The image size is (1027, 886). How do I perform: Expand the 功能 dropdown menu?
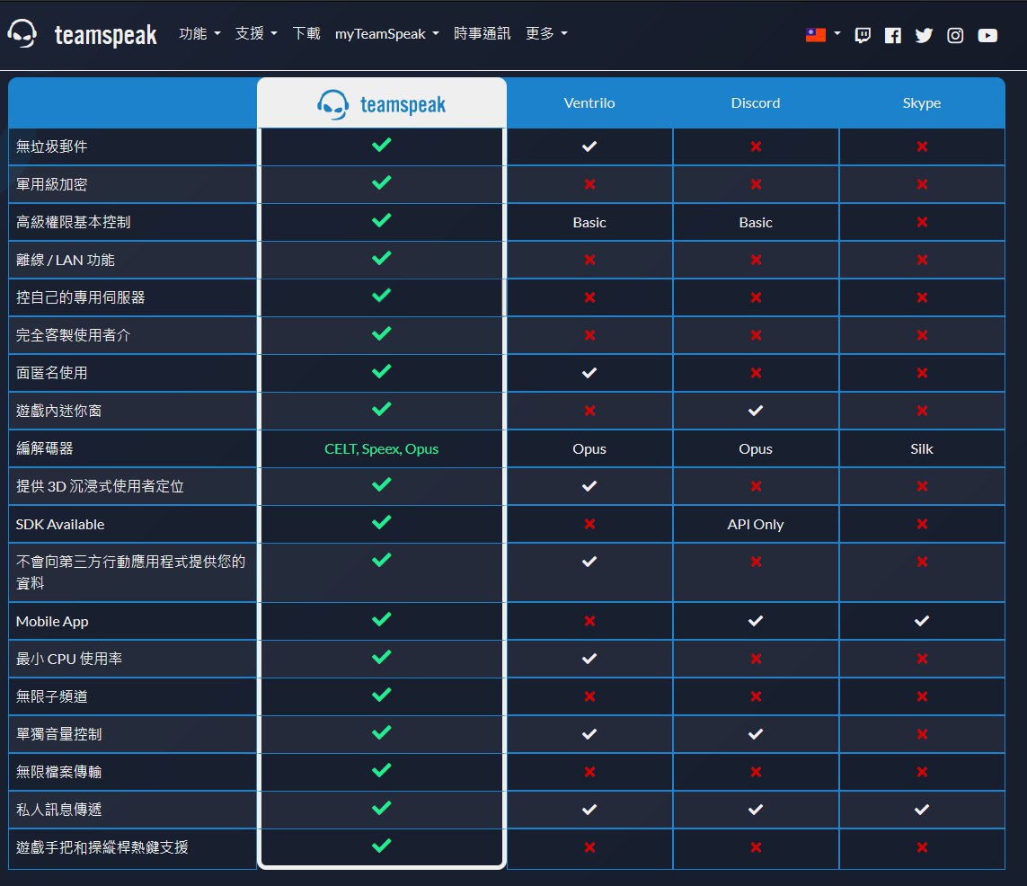199,33
